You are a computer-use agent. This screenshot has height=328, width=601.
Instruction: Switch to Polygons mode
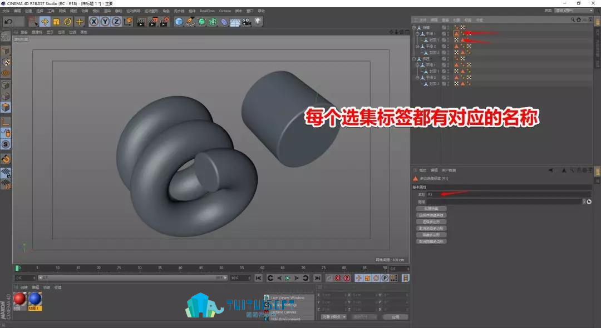pyautogui.click(x=6, y=108)
